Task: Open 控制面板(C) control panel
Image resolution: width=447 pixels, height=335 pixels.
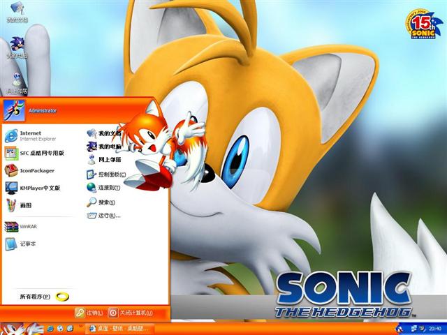Action: [106, 174]
